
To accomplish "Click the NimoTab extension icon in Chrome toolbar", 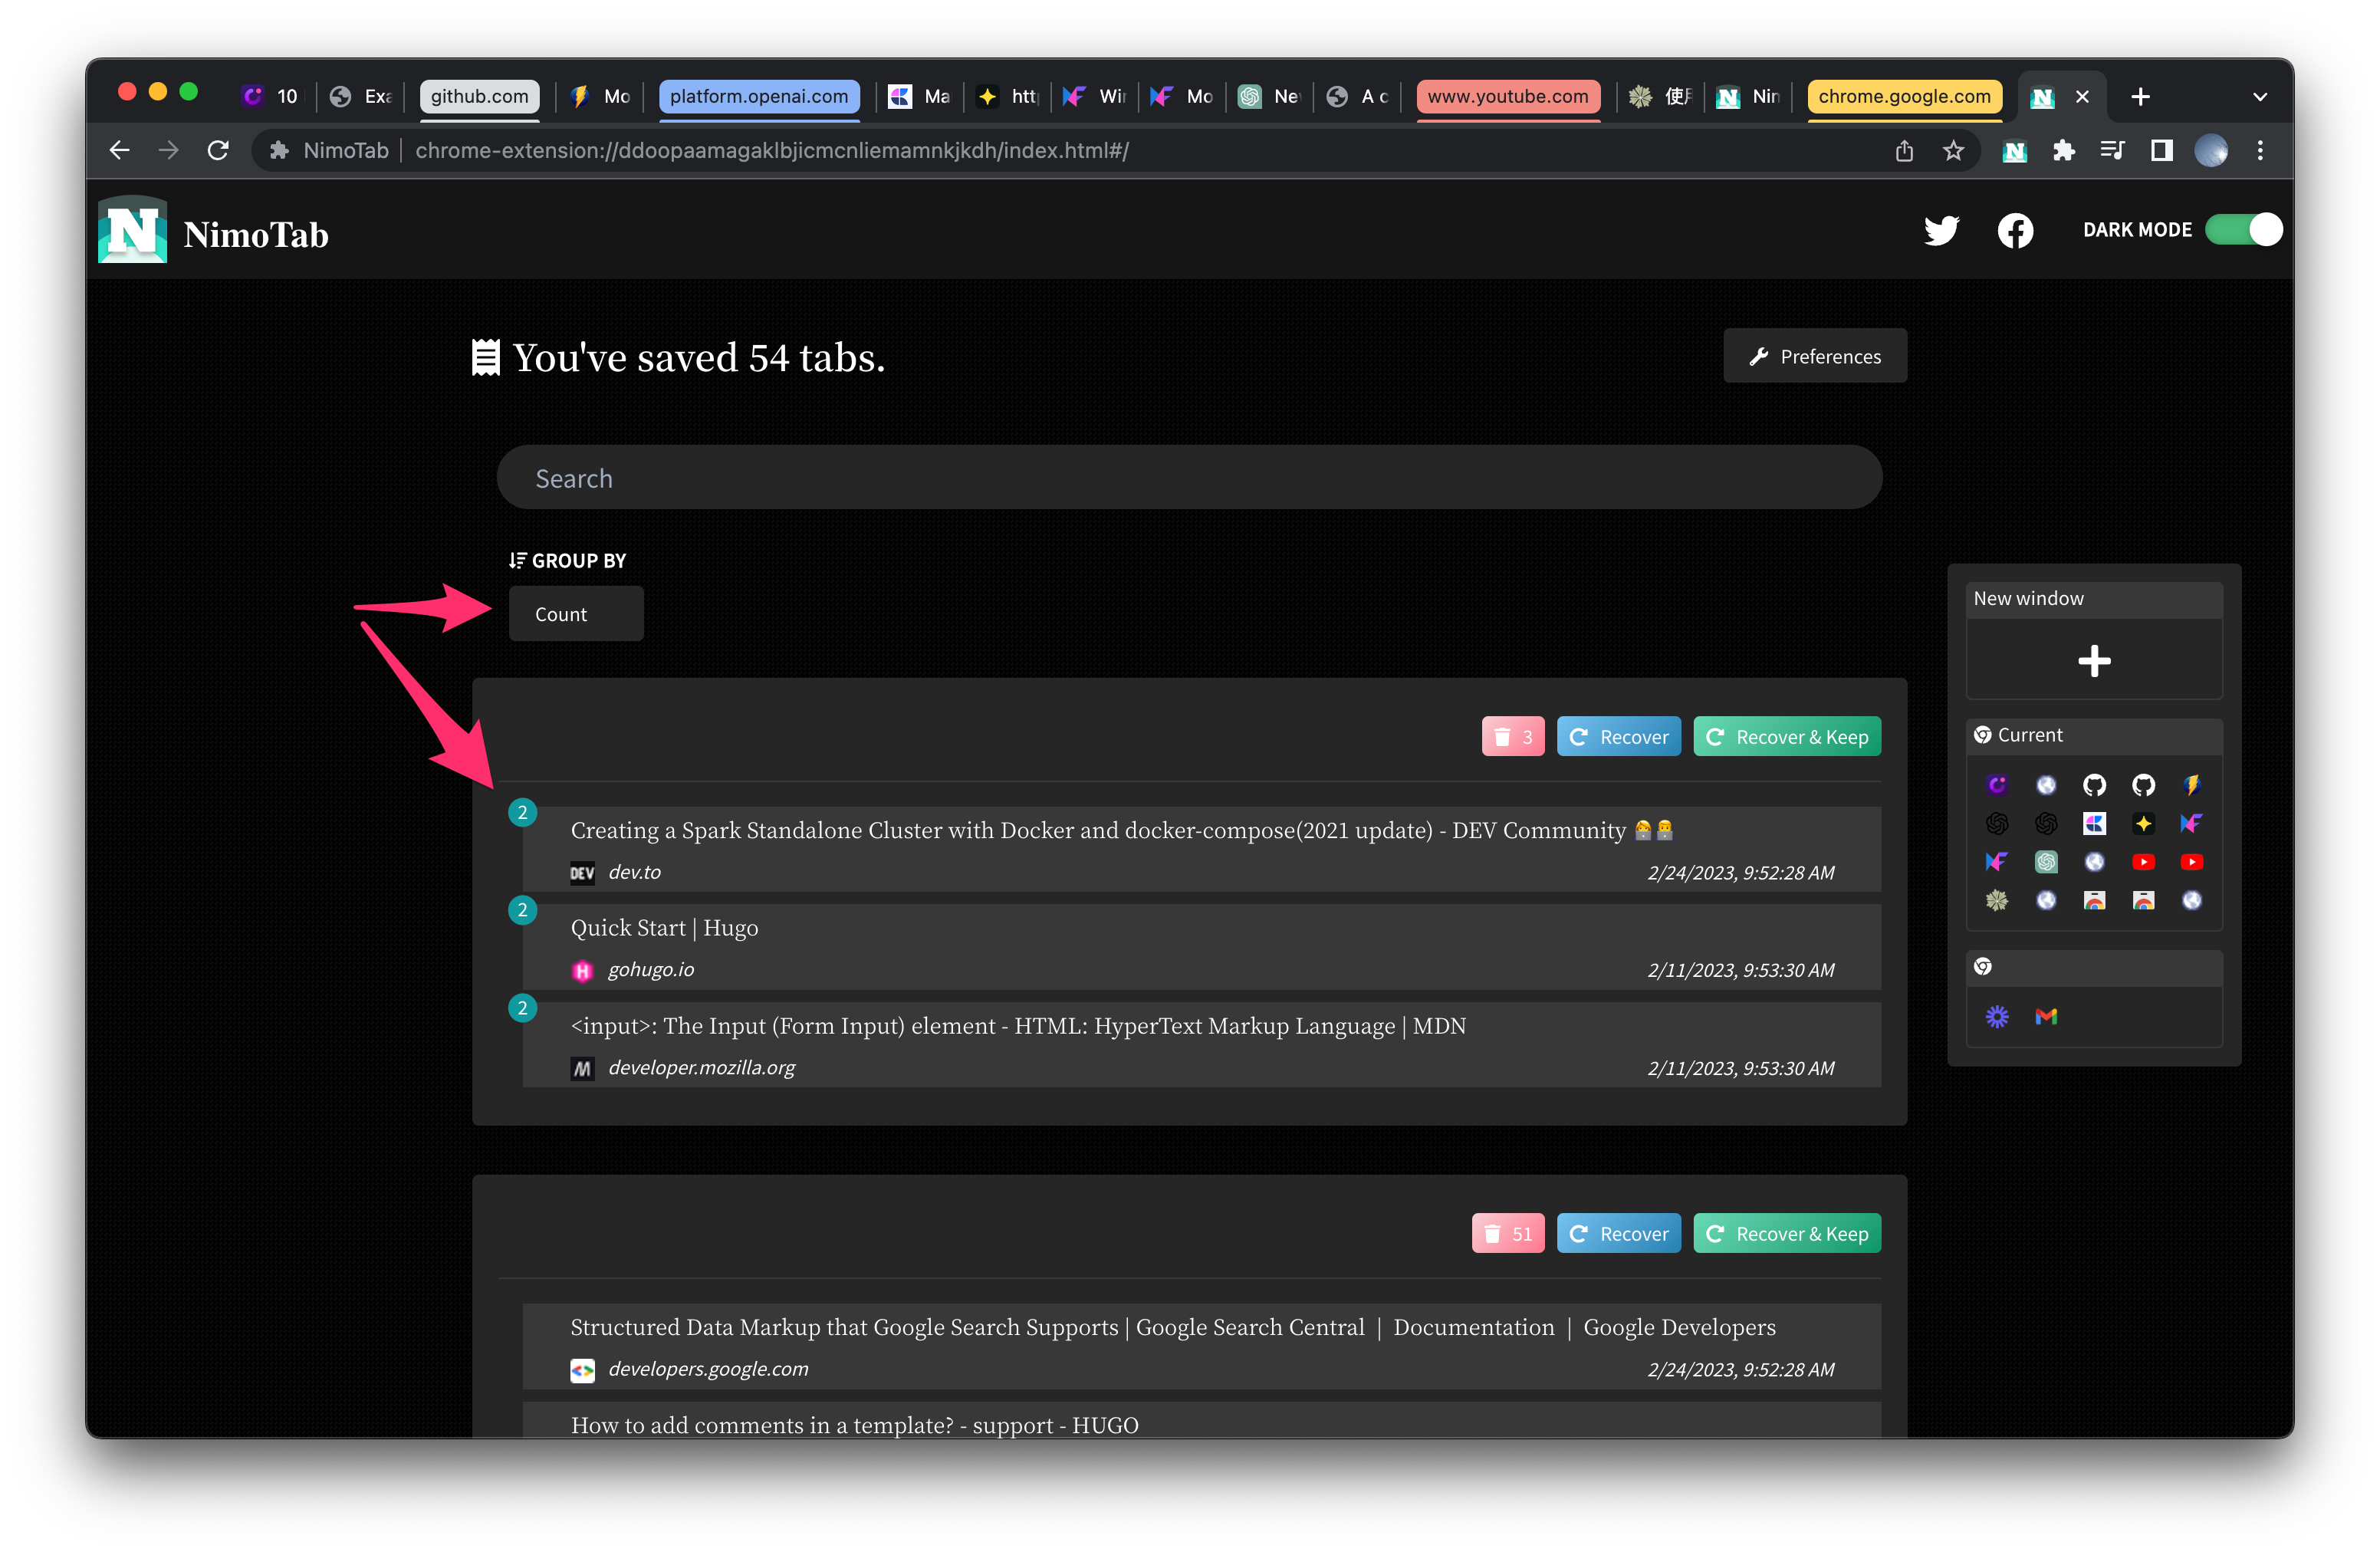I will [x=2014, y=151].
